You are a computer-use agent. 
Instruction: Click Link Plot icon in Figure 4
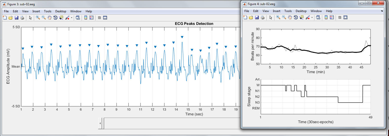318,17
